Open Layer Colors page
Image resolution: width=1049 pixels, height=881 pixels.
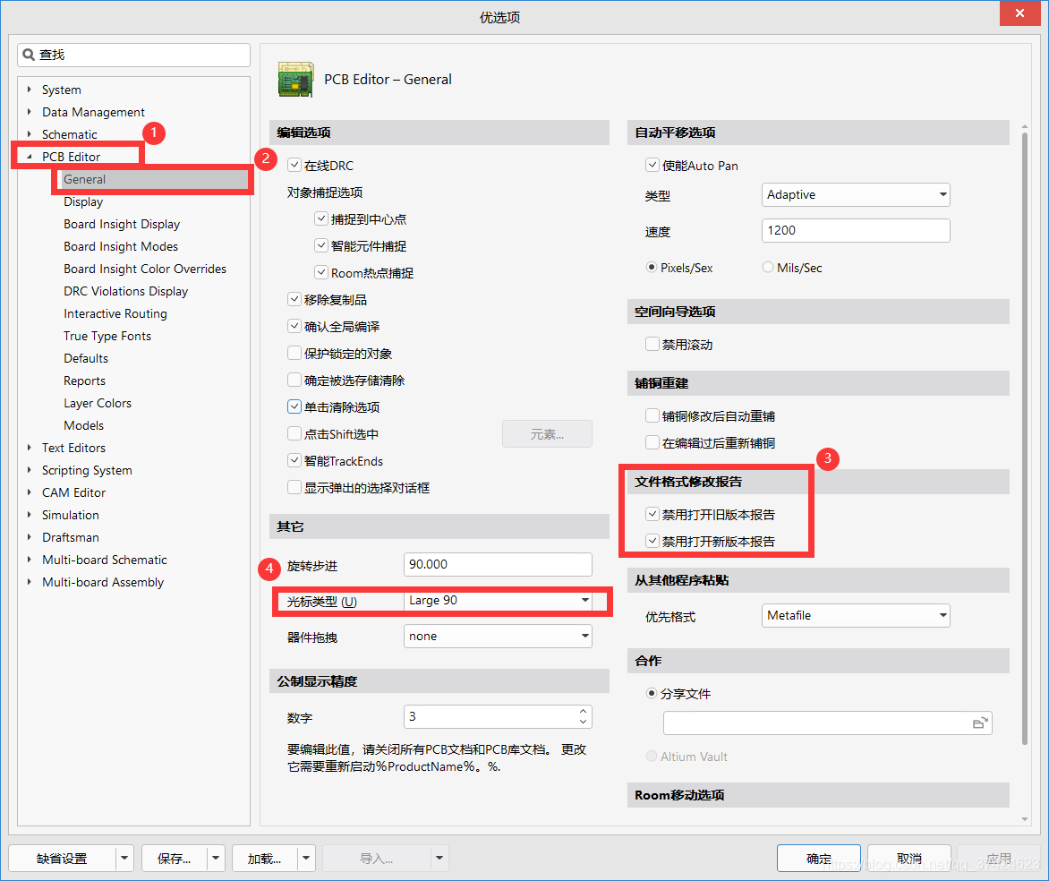97,403
